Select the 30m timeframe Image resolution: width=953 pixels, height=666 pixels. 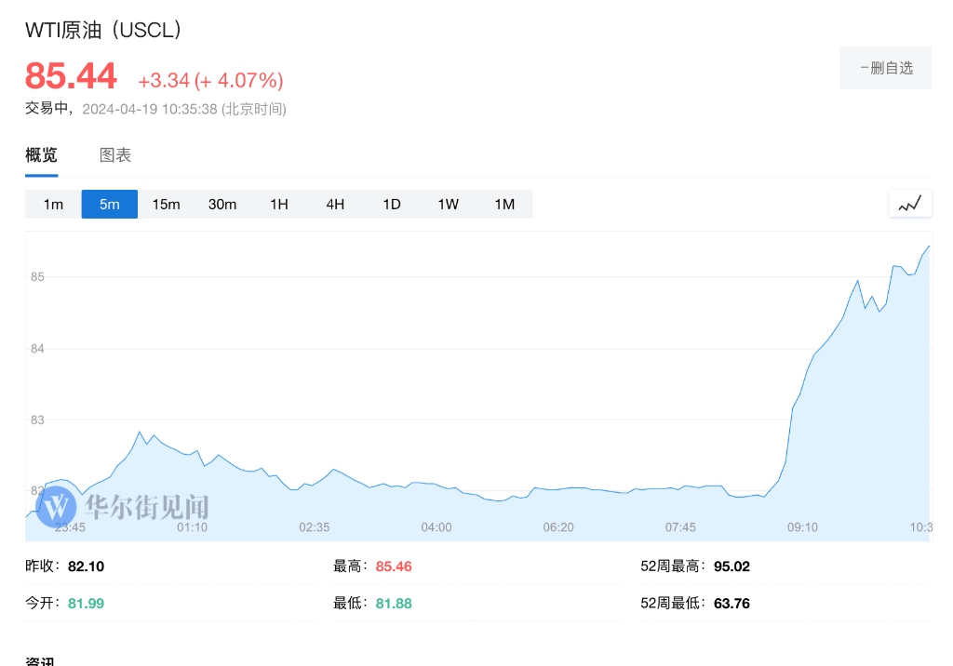(x=222, y=205)
